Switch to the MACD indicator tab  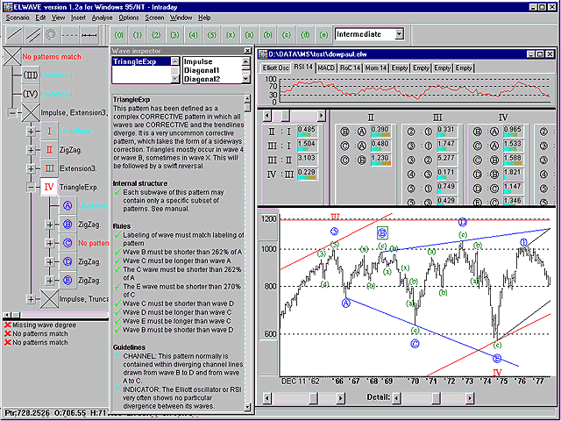(x=326, y=67)
